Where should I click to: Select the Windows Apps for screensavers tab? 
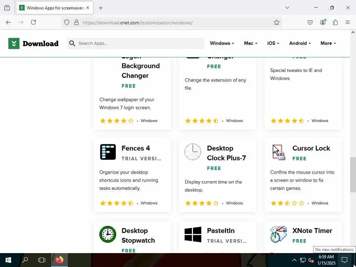tap(55, 8)
